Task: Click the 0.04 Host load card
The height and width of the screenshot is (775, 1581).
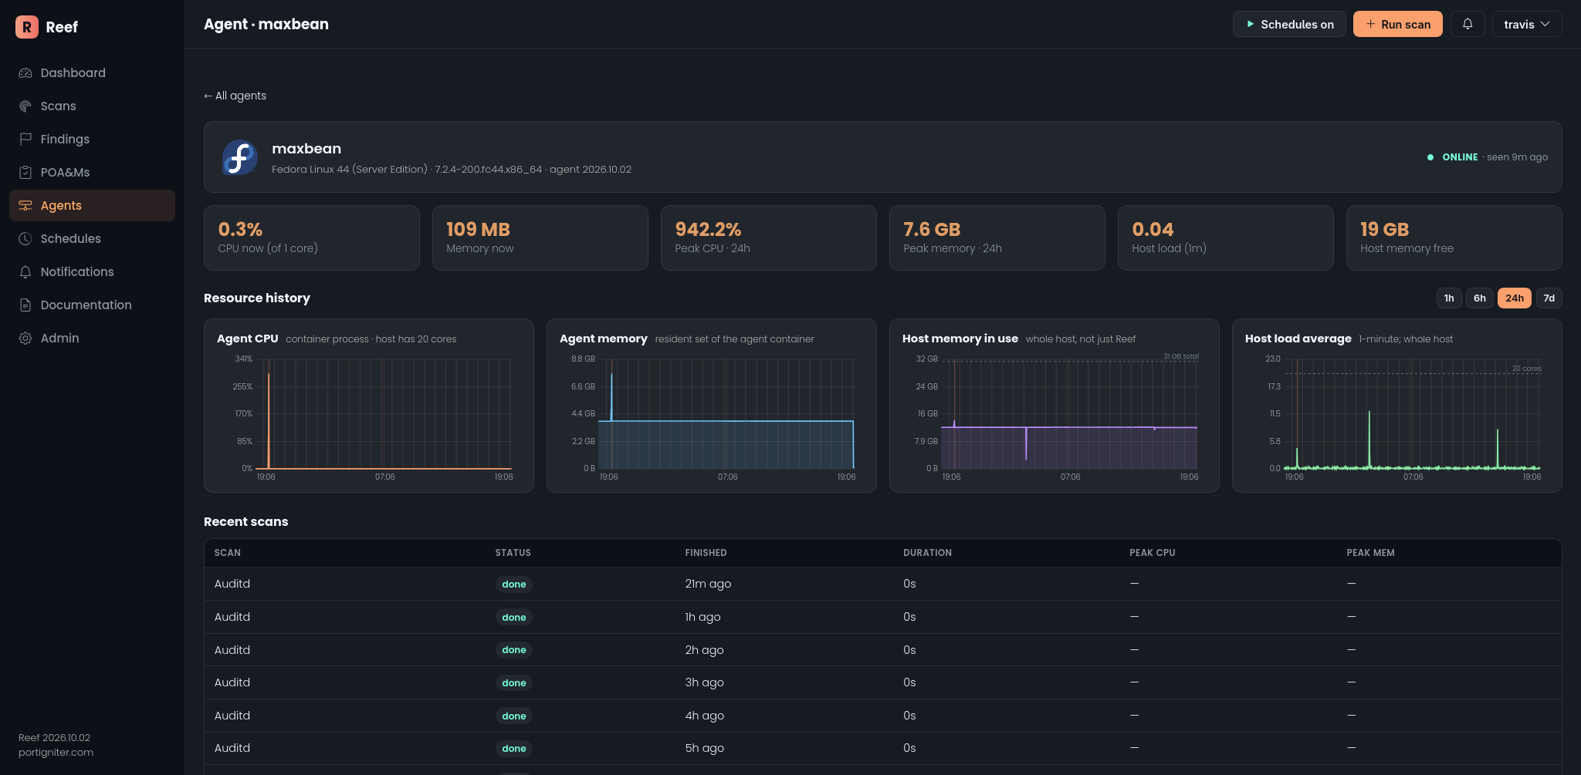Action: [1226, 238]
